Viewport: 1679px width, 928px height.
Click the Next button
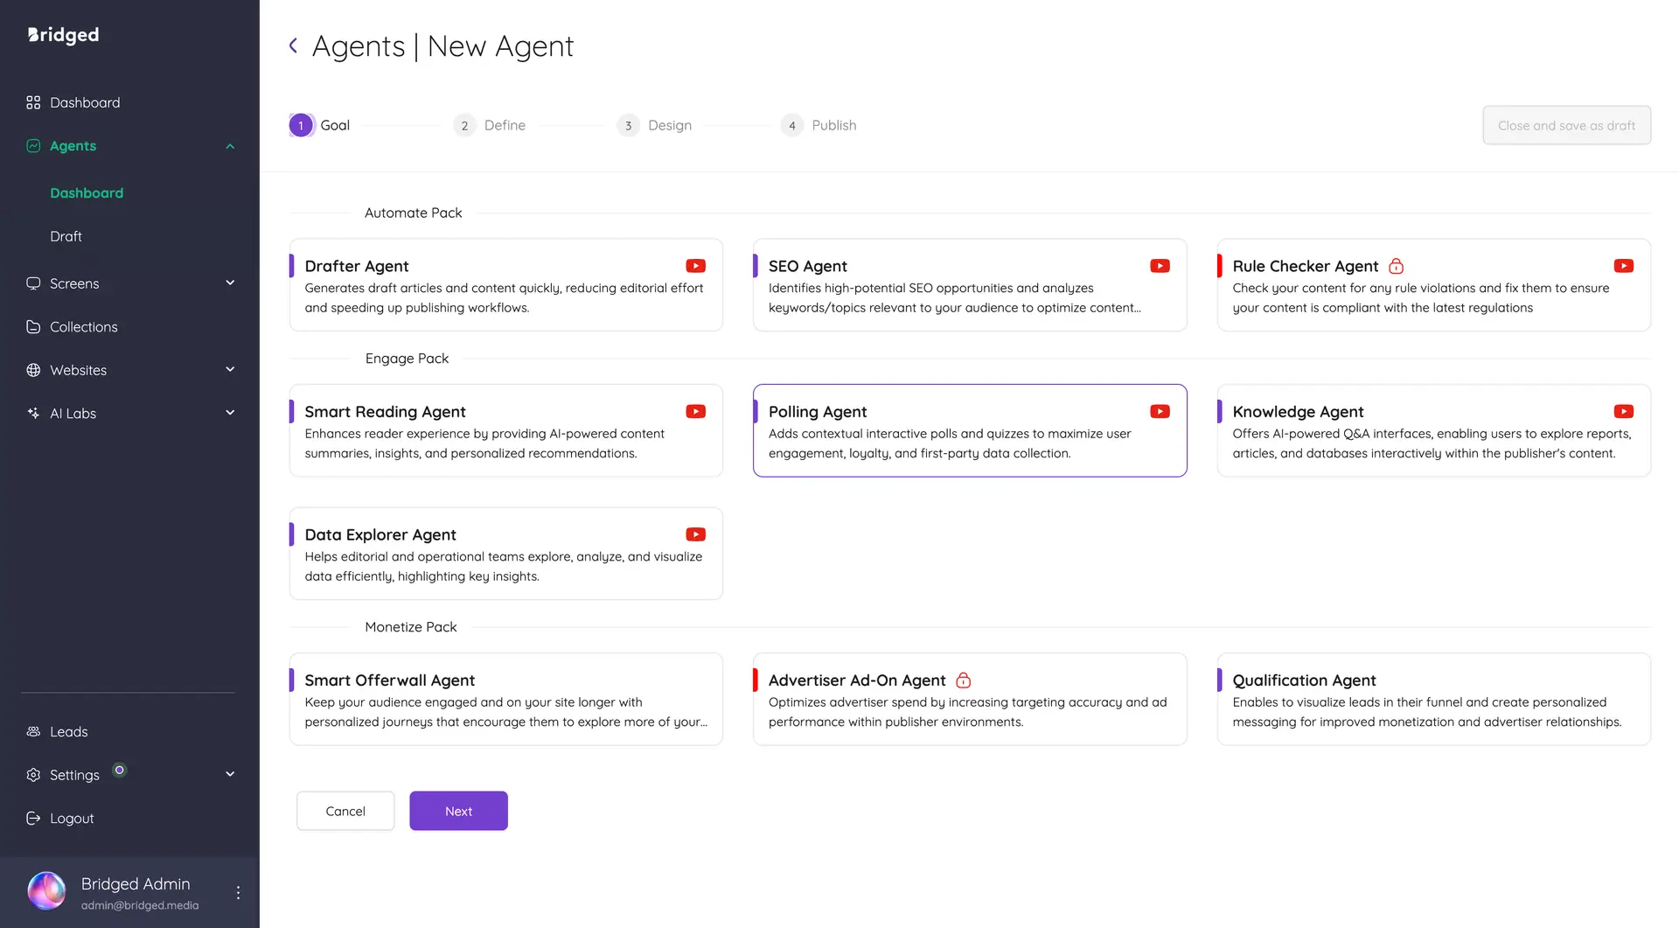pos(458,811)
